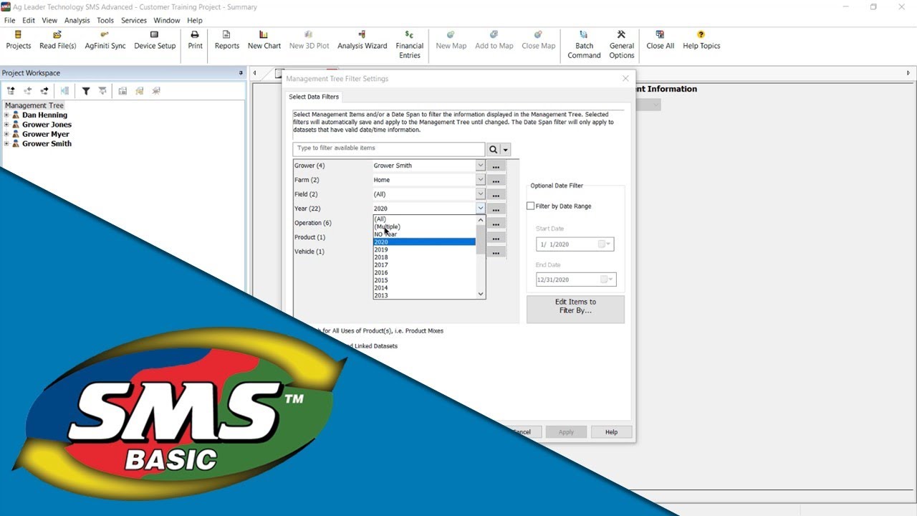
Task: Open Batch Command from the toolbar
Action: pyautogui.click(x=584, y=44)
